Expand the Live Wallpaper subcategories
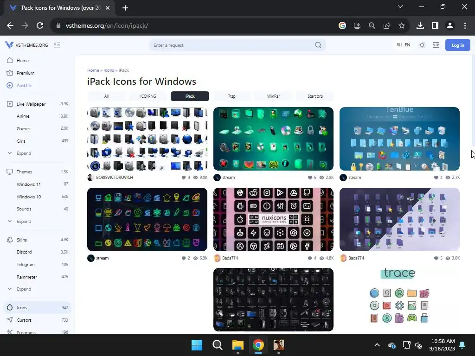The height and width of the screenshot is (356, 475). [24, 153]
